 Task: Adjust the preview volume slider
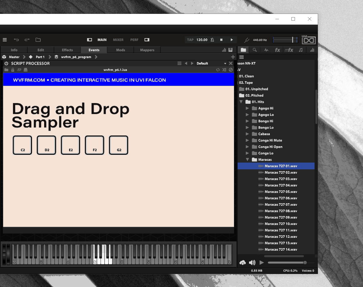point(287,263)
